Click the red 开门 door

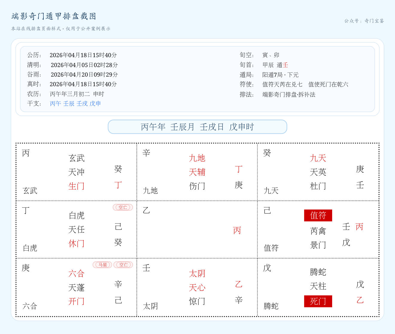point(77,301)
